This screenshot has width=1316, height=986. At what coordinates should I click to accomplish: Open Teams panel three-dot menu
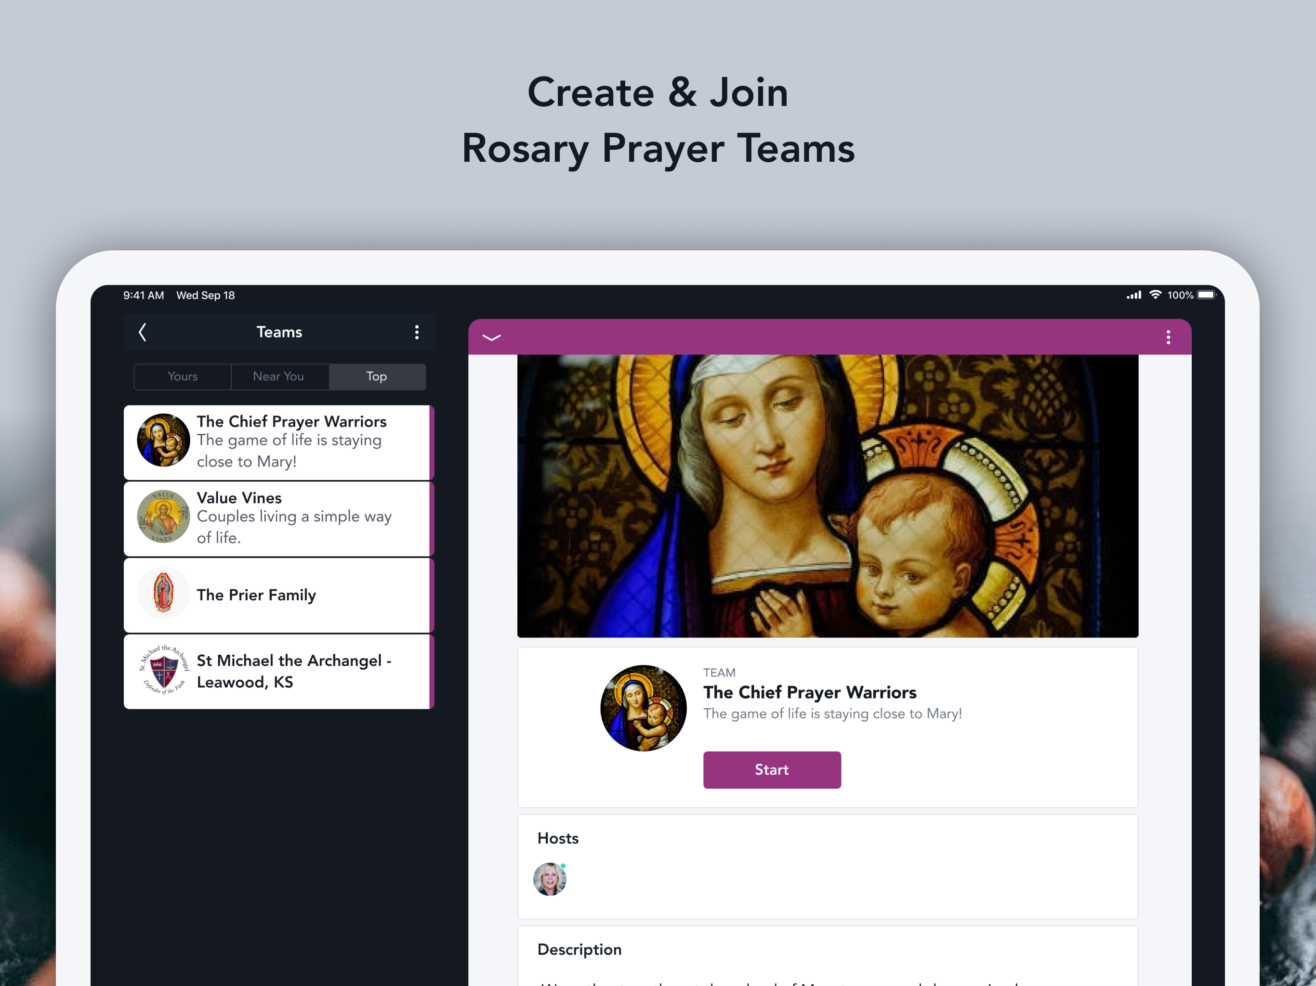coord(417,332)
